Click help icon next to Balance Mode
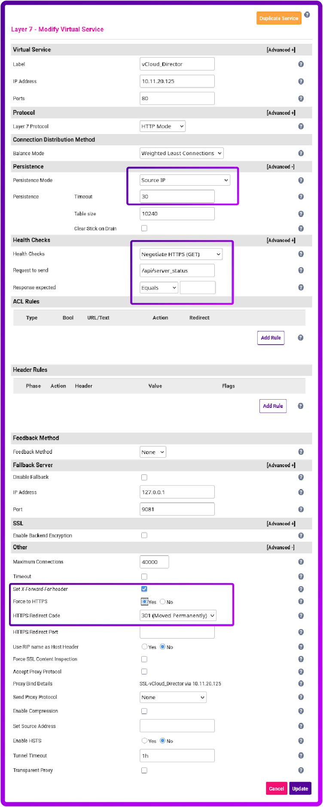Image resolution: width=323 pixels, height=807 pixels. click(x=301, y=153)
